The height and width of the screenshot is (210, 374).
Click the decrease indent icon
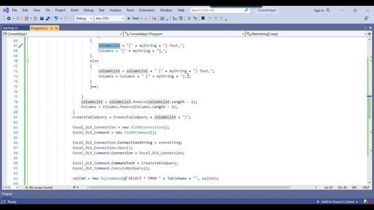(175, 18)
